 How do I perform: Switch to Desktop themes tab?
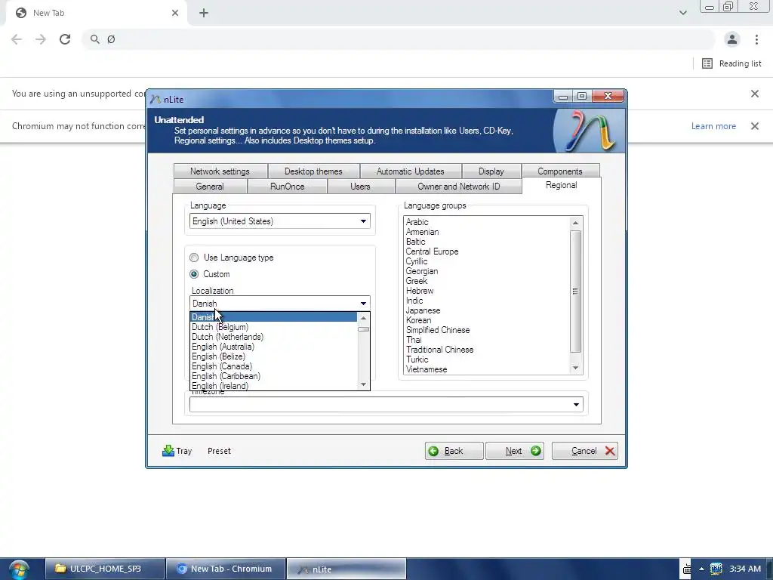tap(313, 171)
